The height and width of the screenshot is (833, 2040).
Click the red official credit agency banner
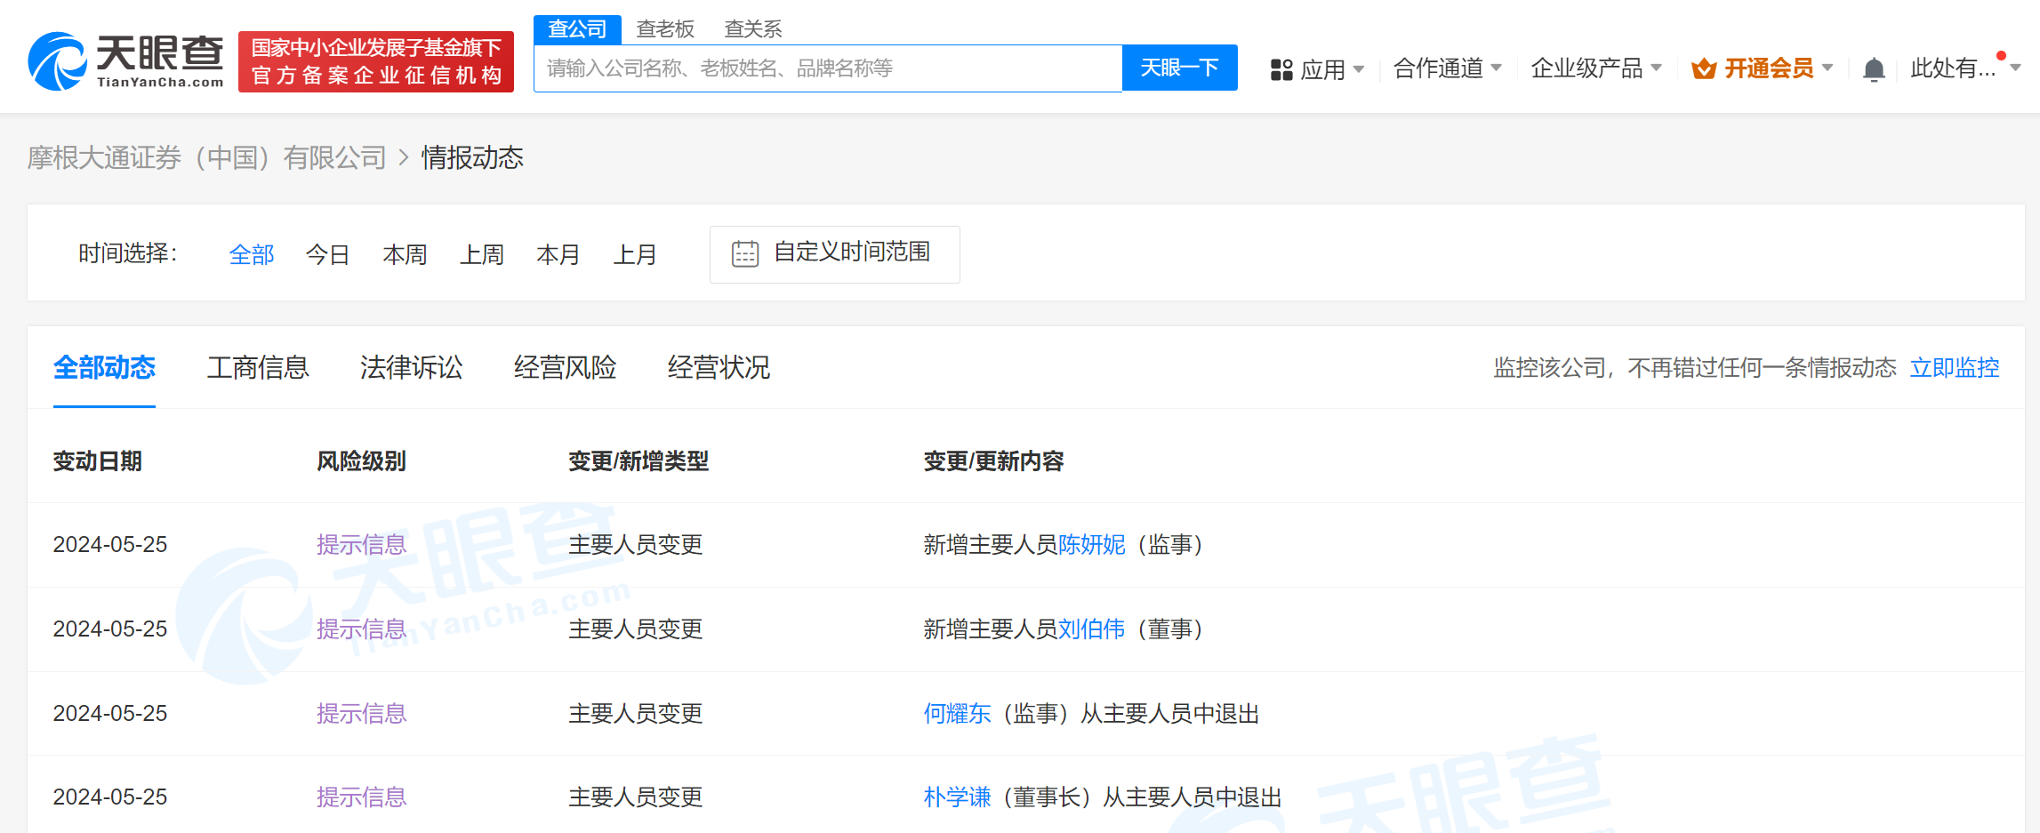pos(376,61)
